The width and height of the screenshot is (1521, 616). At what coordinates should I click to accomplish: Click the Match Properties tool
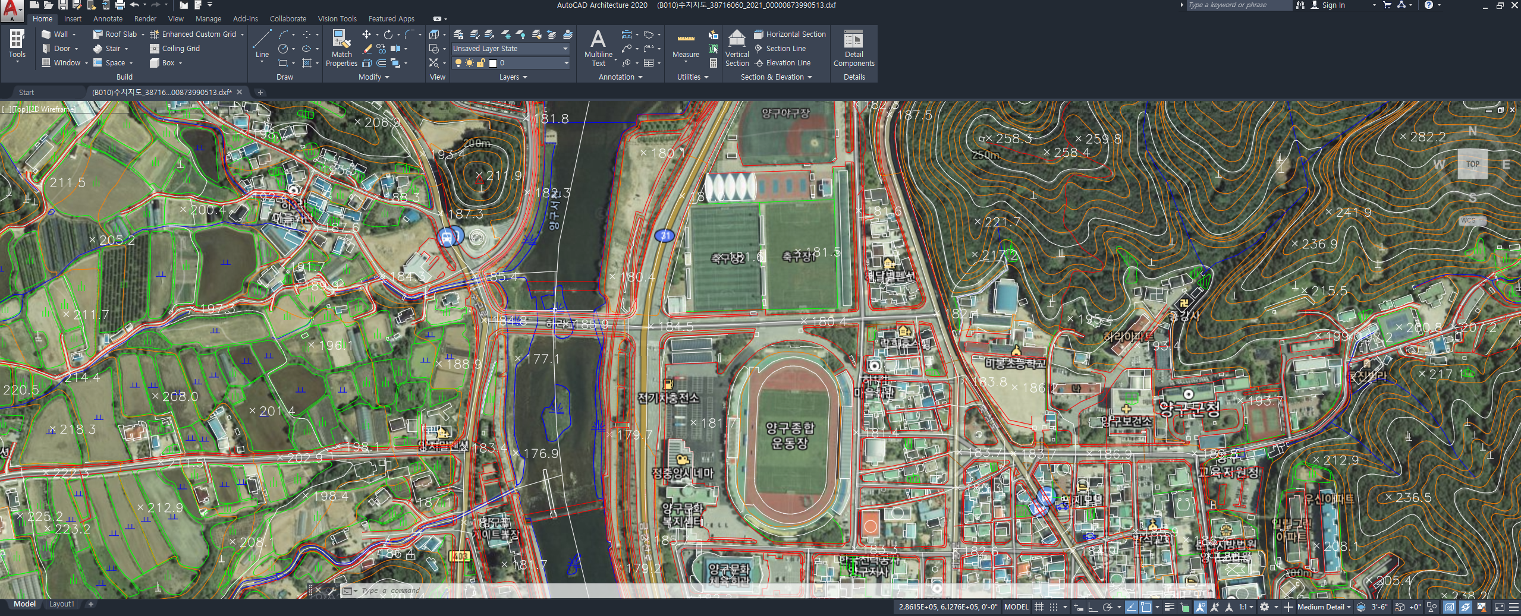(x=341, y=48)
